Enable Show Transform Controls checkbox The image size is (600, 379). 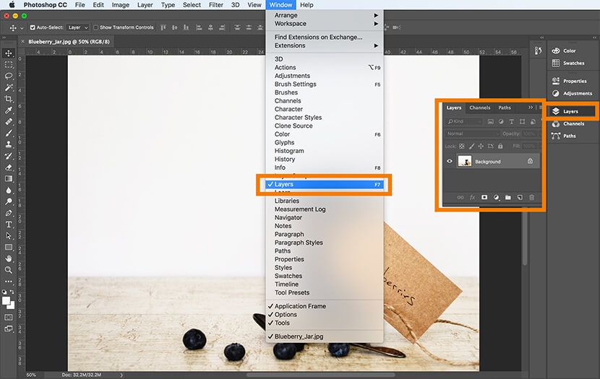[95, 27]
